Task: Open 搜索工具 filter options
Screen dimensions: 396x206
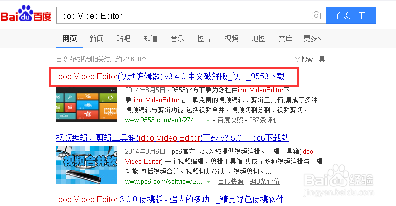Action: coord(310,59)
